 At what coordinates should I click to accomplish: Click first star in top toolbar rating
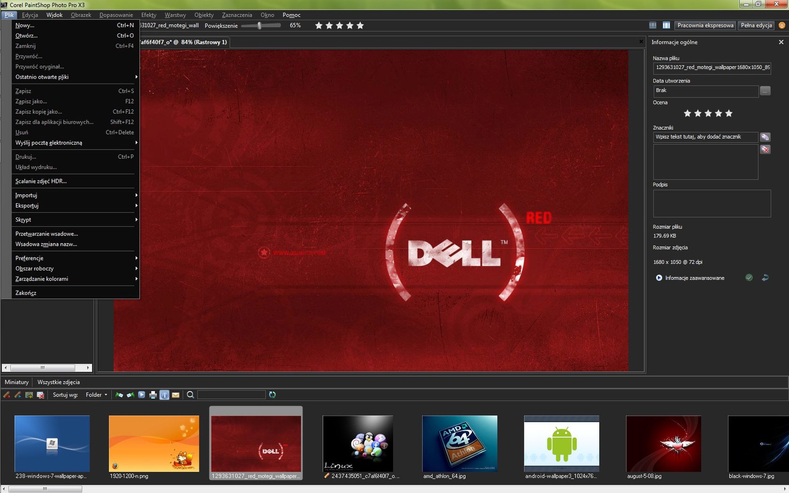319,25
